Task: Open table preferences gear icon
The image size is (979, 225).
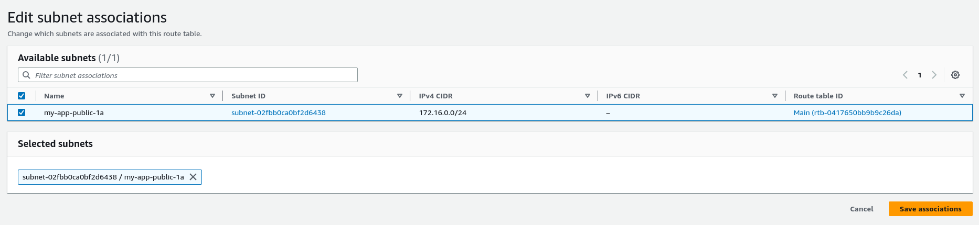Action: pos(955,75)
